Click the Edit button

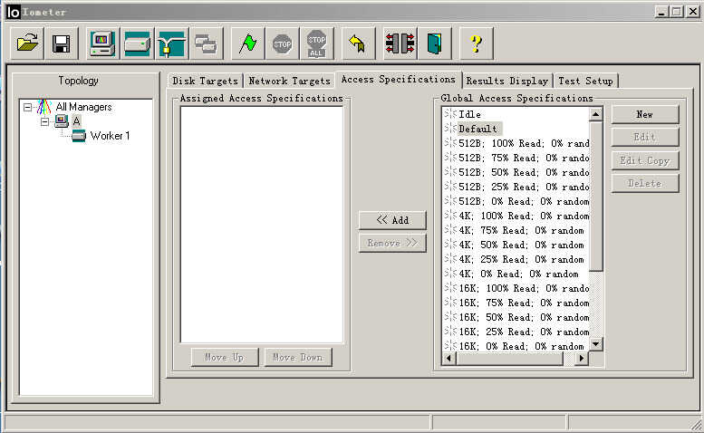645,138
